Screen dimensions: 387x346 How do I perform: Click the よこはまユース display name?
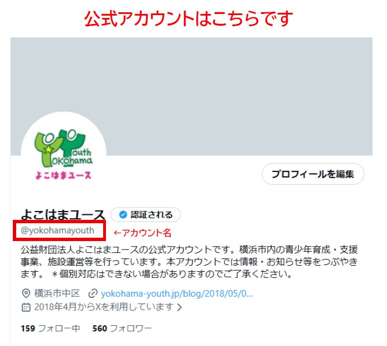(63, 214)
